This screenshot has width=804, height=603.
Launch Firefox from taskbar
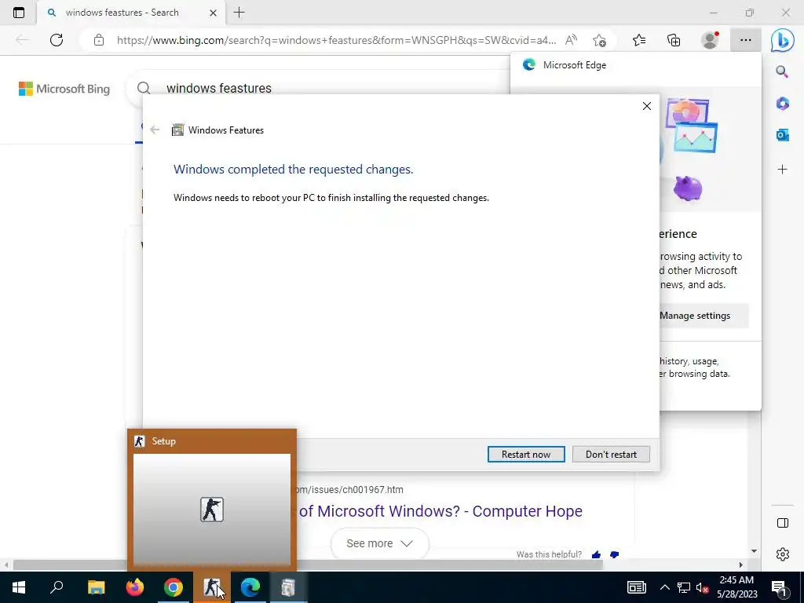[x=135, y=587]
